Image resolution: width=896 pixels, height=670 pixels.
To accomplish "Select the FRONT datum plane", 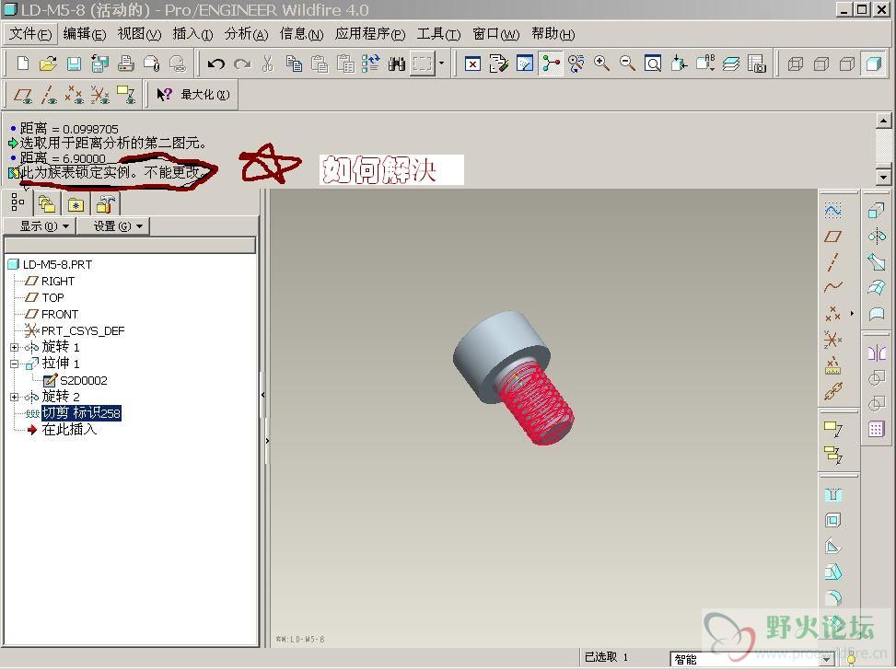I will [60, 314].
